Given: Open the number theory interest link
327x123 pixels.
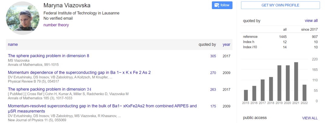Looking at the screenshot, I should tap(56, 25).
